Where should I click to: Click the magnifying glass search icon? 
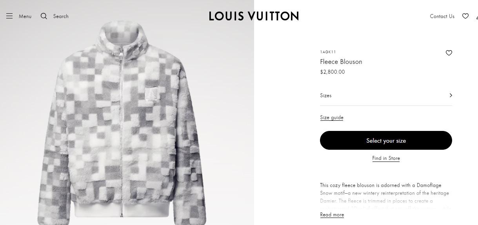[x=44, y=16]
